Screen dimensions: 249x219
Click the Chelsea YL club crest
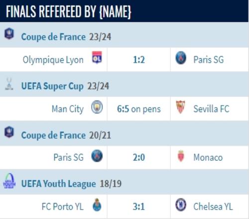pyautogui.click(x=181, y=205)
